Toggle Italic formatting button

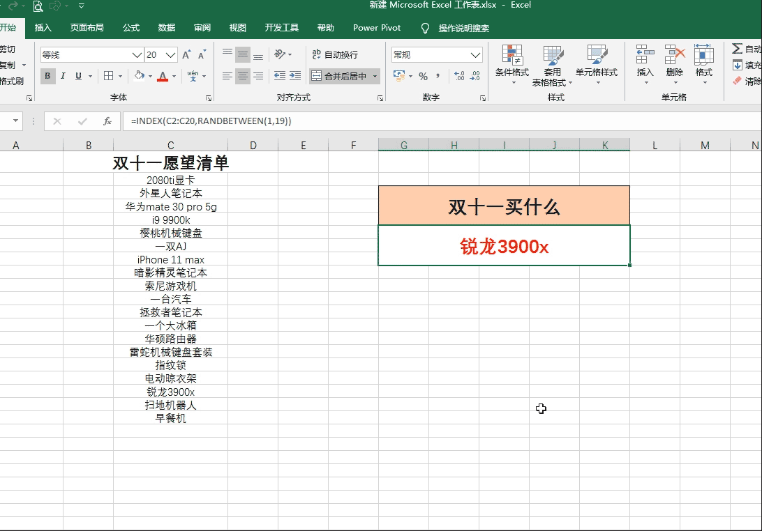pyautogui.click(x=63, y=76)
